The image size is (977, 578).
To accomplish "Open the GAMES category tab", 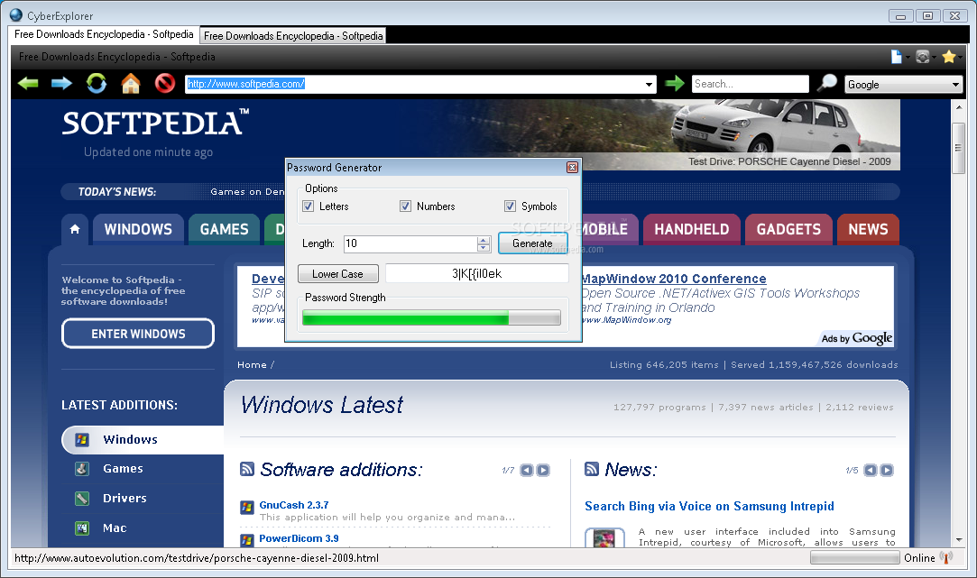I will (x=225, y=229).
